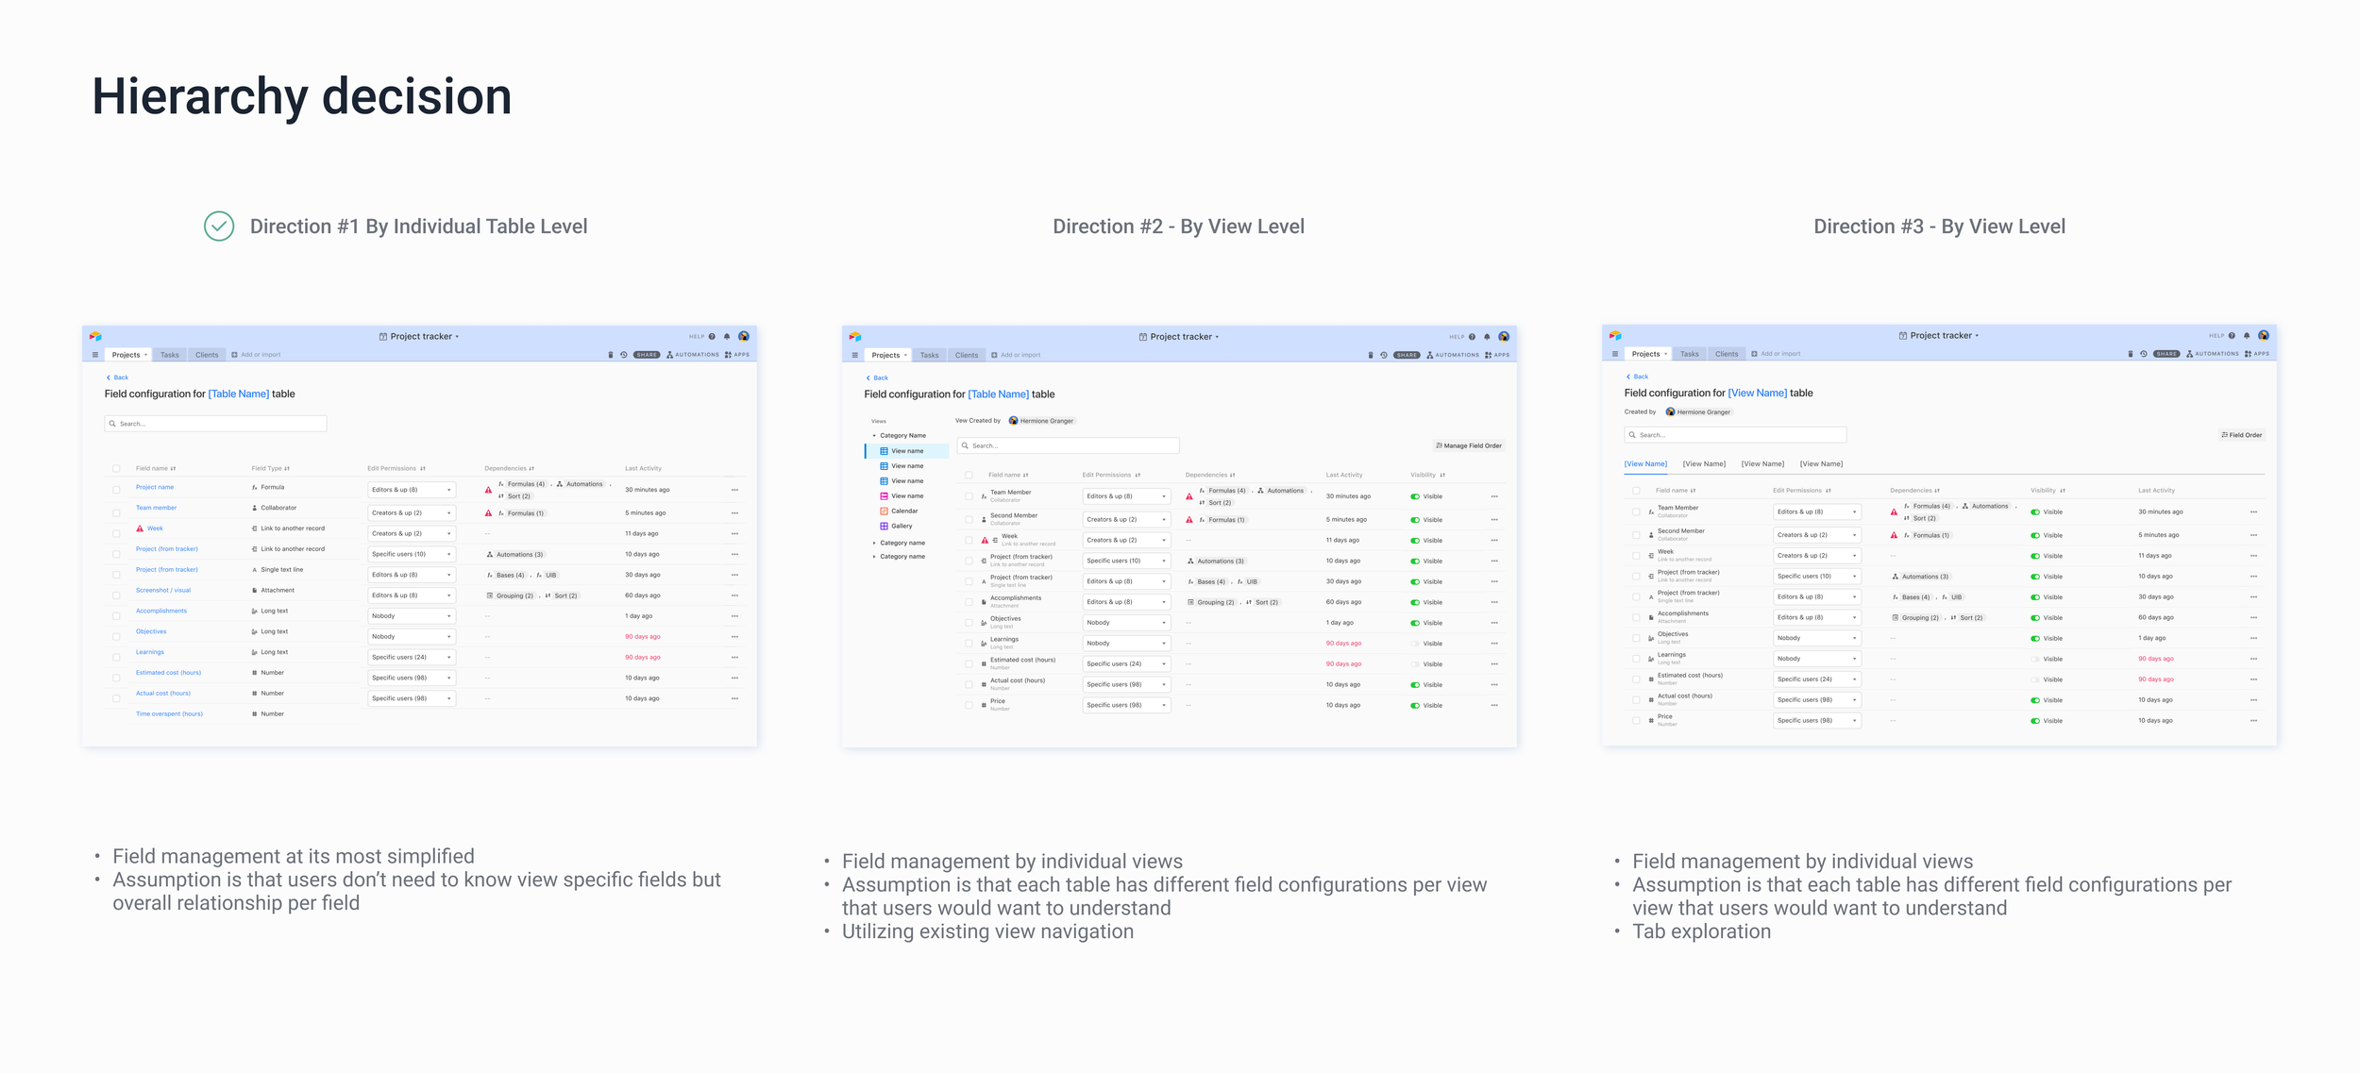Expand first collapsed 'Category name' in Direction #2 sidebar
This screenshot has width=2360, height=1073.
tap(874, 544)
